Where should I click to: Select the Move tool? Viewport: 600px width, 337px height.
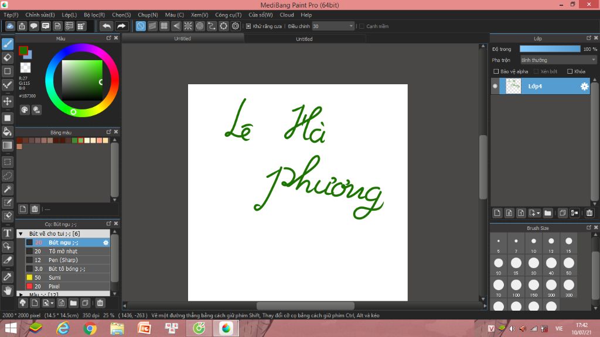tap(7, 101)
